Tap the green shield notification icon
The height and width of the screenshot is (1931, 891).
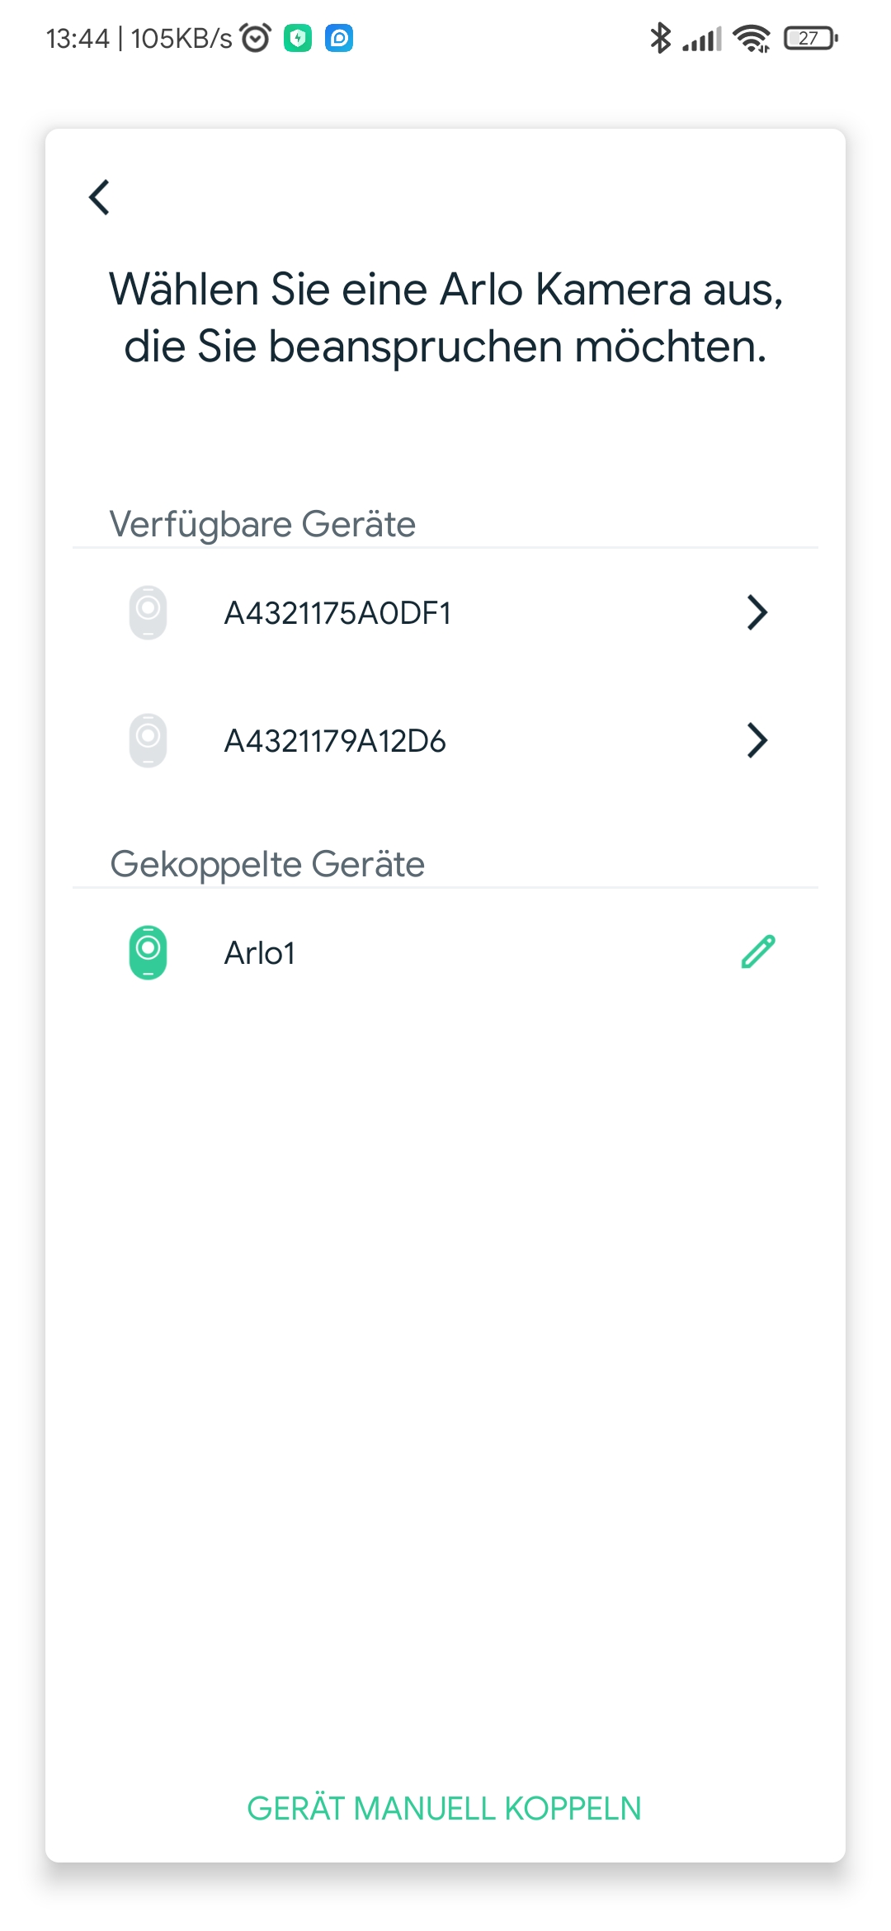pos(298,38)
